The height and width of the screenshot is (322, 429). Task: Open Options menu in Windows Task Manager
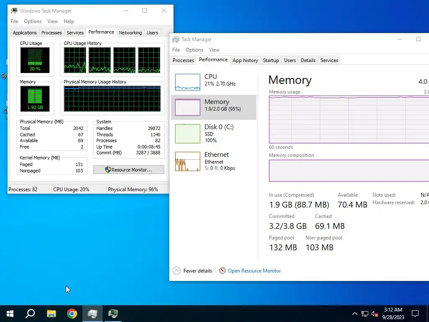pyautogui.click(x=33, y=21)
